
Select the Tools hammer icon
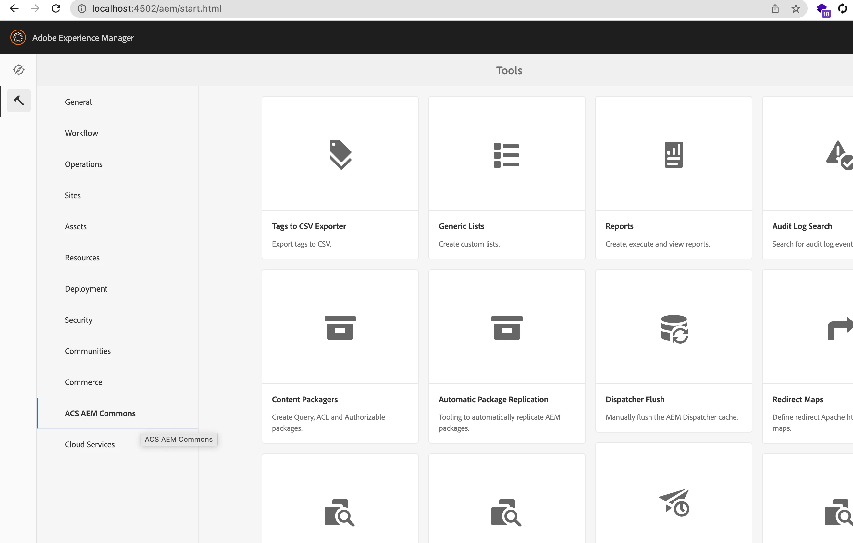pyautogui.click(x=19, y=101)
